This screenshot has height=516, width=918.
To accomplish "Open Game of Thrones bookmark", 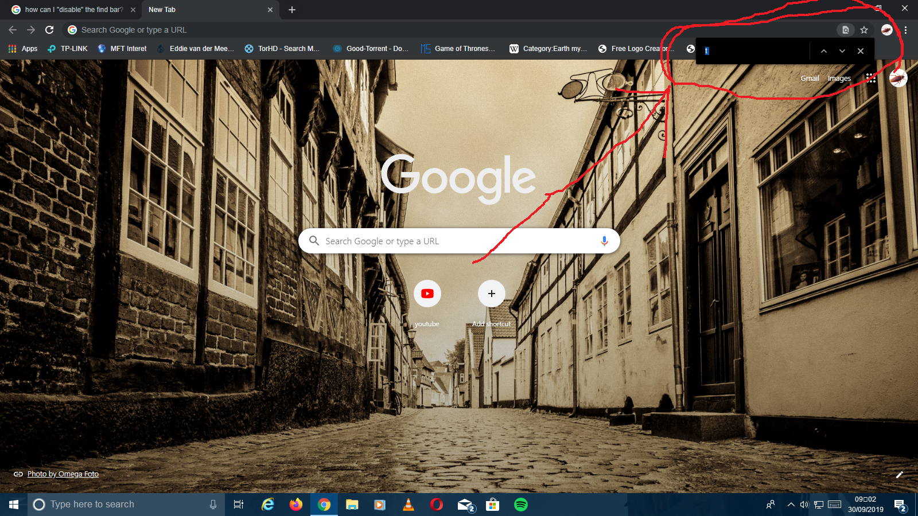I will 458,49.
